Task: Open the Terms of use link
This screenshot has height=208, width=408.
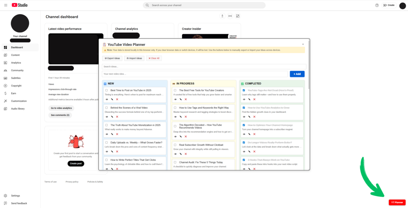Action: [x=50, y=182]
